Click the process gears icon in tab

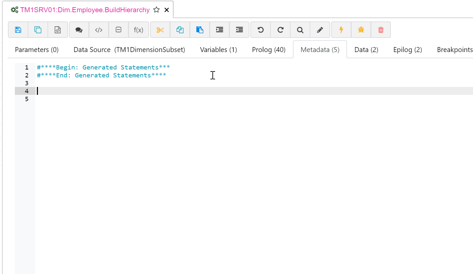15,10
